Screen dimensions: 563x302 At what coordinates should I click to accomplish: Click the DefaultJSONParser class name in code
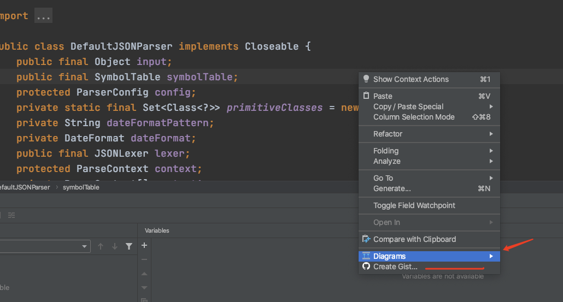point(121,46)
